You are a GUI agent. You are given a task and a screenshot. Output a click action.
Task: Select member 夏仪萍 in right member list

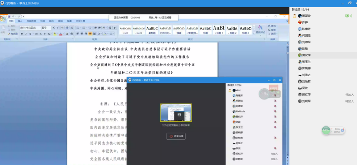pos(323,55)
